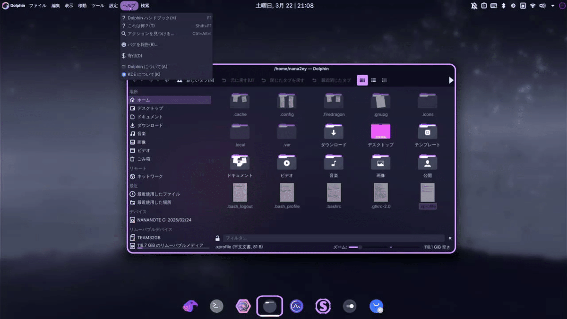
Task: Select the details list view icon
Action: point(373,80)
